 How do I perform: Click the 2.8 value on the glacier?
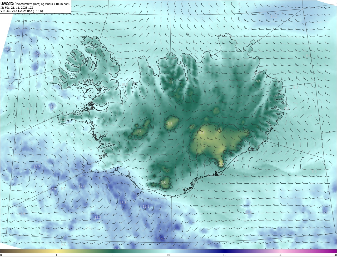pos(170,124)
